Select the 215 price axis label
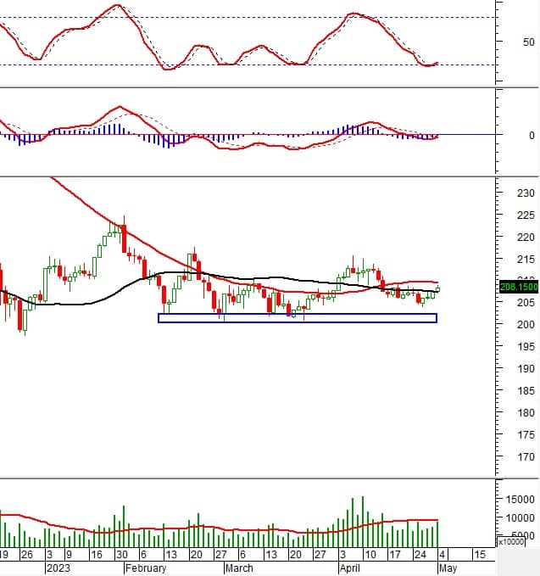Screen dimensions: 540x576 pos(526,260)
